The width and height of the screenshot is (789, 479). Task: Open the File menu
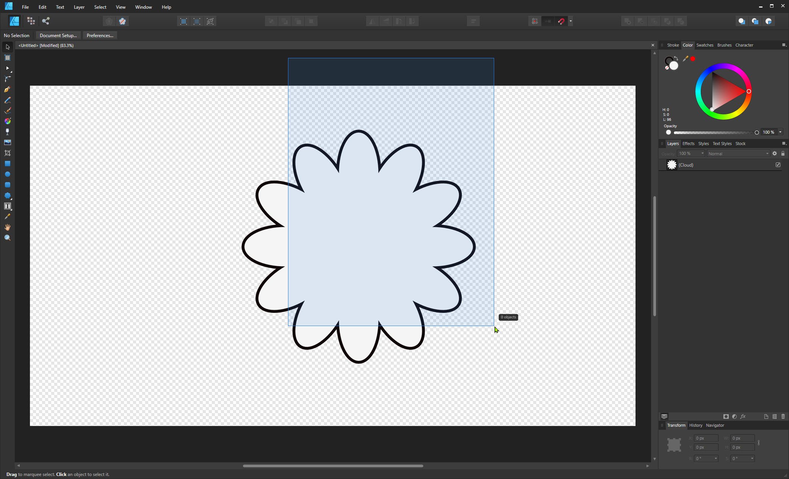tap(25, 7)
